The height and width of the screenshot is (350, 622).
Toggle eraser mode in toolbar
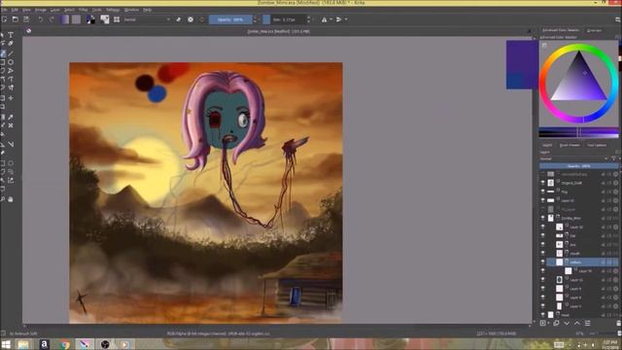(179, 19)
